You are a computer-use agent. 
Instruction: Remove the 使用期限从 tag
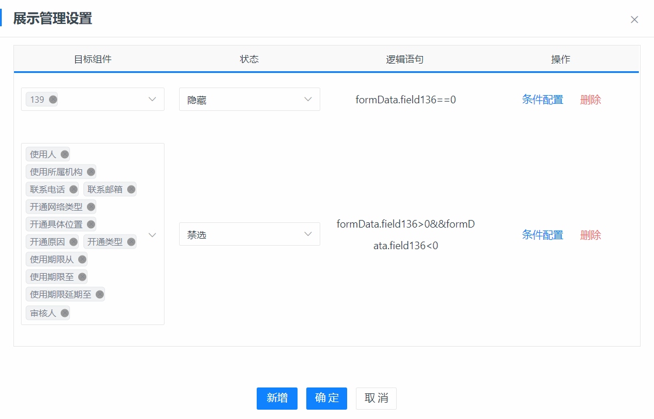coord(82,260)
